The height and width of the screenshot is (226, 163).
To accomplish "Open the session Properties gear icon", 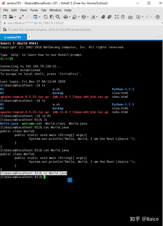I will tap(35, 17).
